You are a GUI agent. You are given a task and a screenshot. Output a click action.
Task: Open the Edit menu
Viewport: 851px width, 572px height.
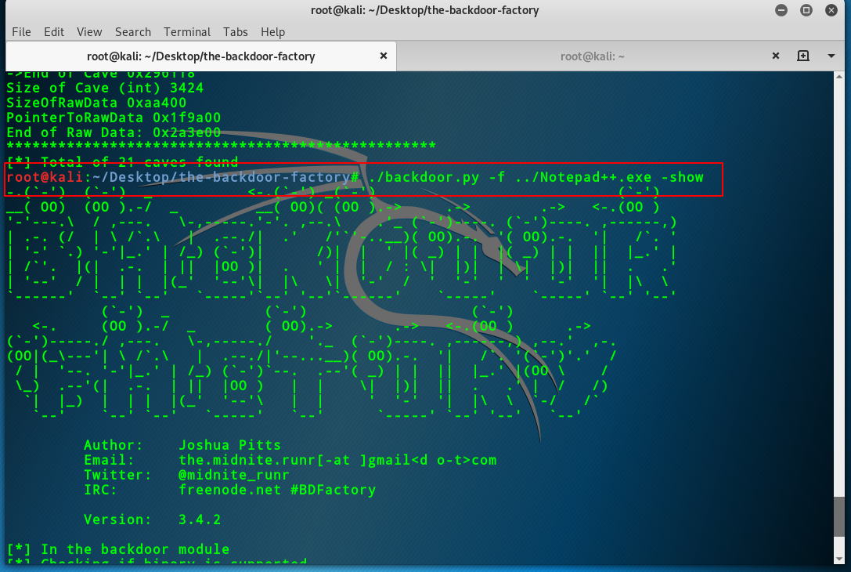(54, 32)
